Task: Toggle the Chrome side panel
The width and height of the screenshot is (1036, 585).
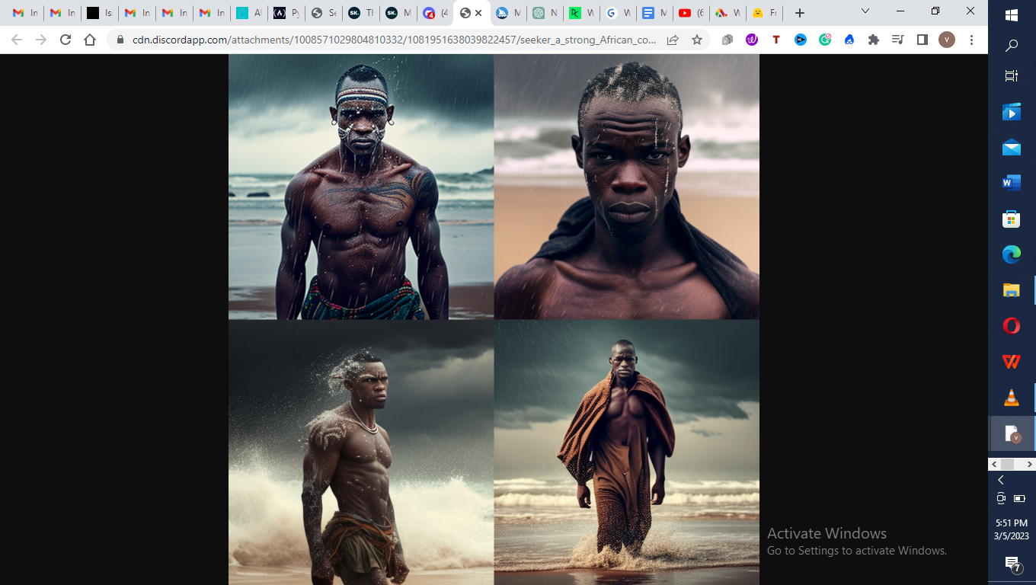Action: point(922,40)
